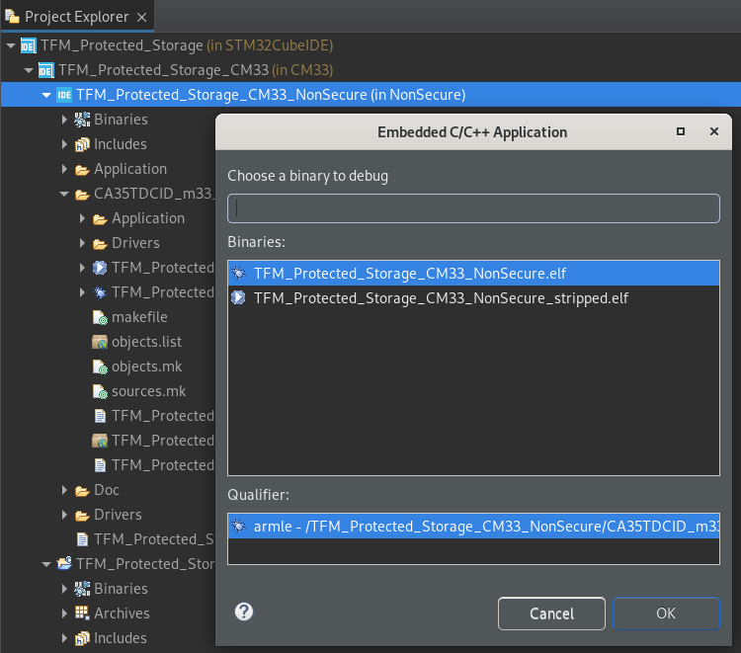Screen dimensions: 741x653
Task: Click the bug icon in the armle qualifier row
Action: pyautogui.click(x=239, y=526)
